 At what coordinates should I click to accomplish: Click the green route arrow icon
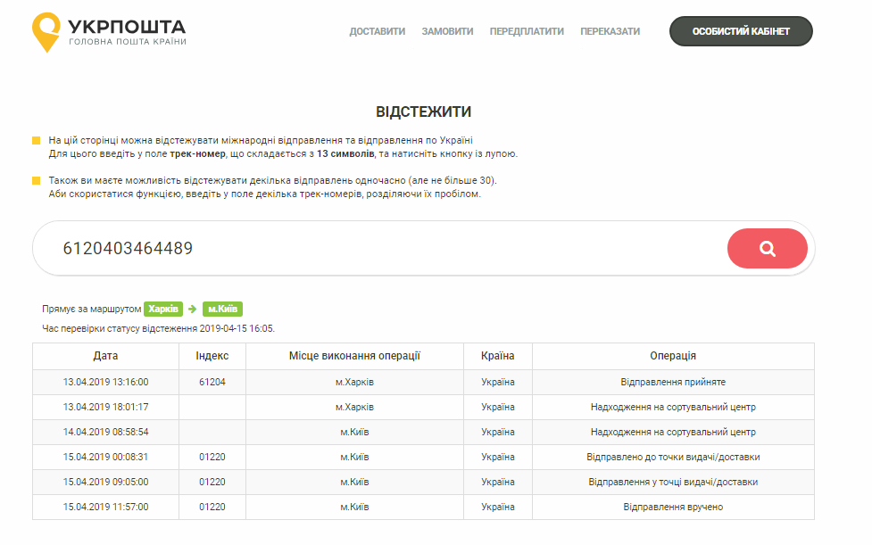click(192, 310)
